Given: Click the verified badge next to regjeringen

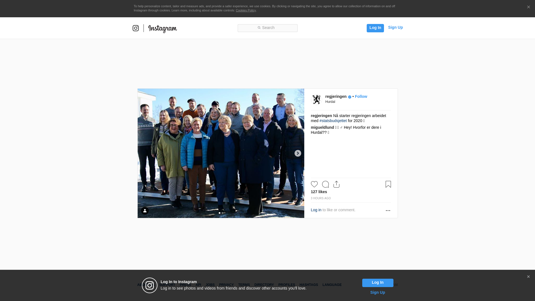Looking at the screenshot, I should (x=350, y=97).
